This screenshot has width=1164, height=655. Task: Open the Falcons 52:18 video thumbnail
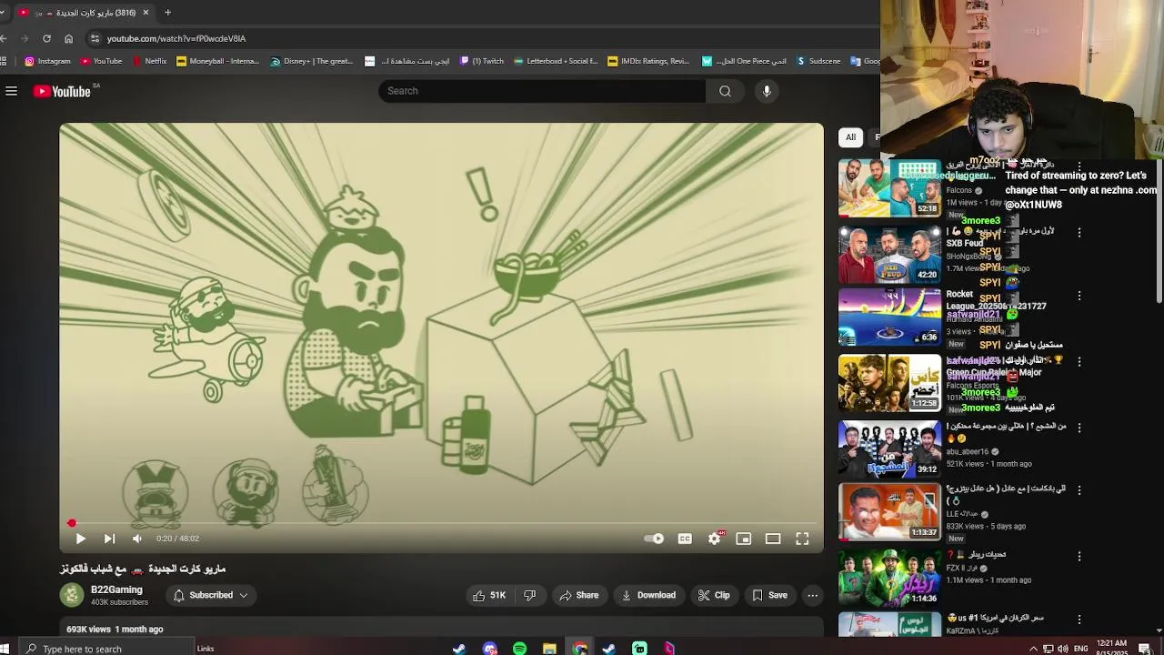click(889, 188)
